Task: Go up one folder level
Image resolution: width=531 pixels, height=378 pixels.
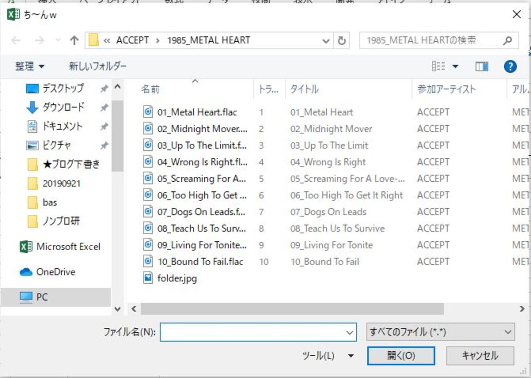Action: pyautogui.click(x=74, y=40)
